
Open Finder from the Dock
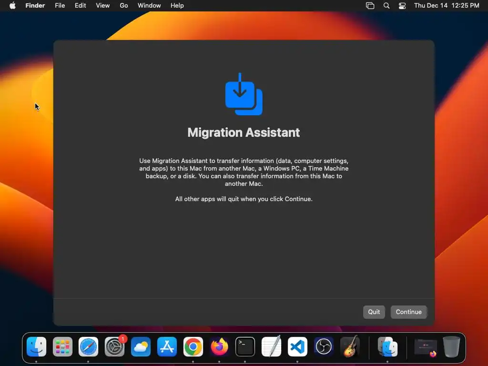pos(36,347)
